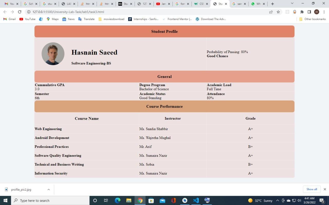Switch to the WhatsApp Web tab
The height and width of the screenshot is (205, 329).
[257, 4]
